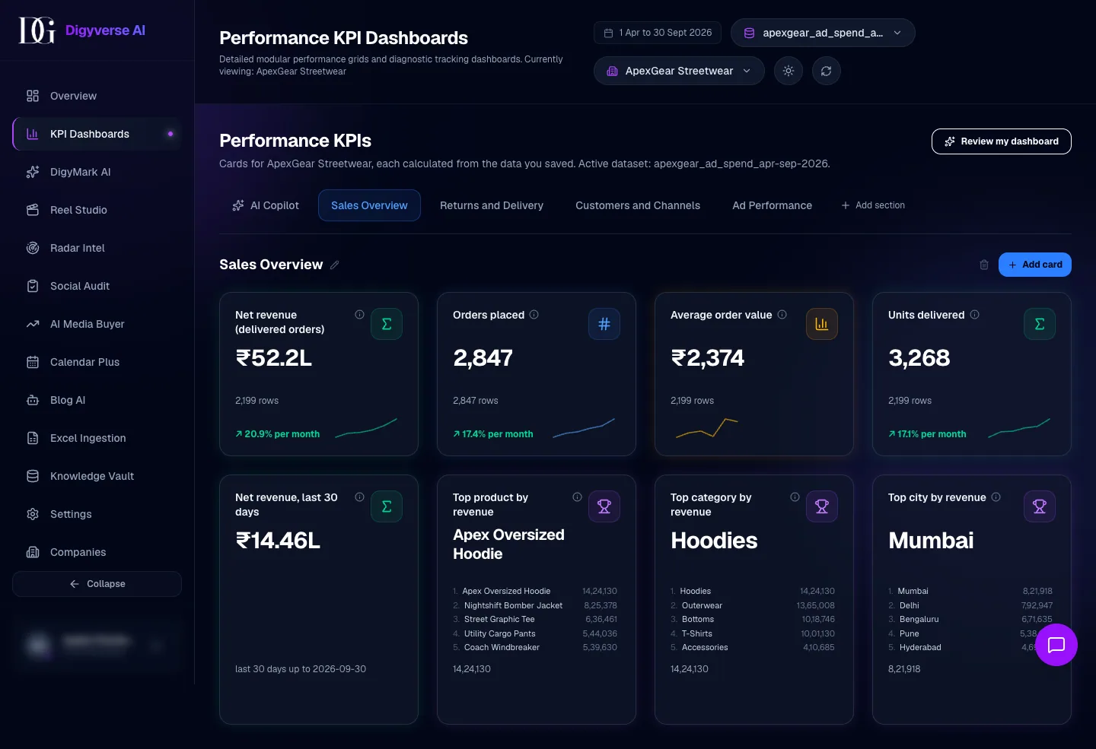
Task: Click the trash delete section icon
Action: 984,265
